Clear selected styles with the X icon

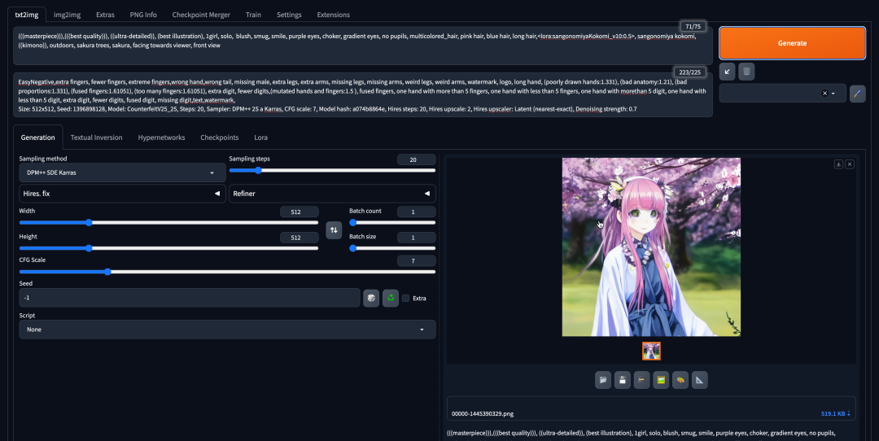click(x=824, y=94)
